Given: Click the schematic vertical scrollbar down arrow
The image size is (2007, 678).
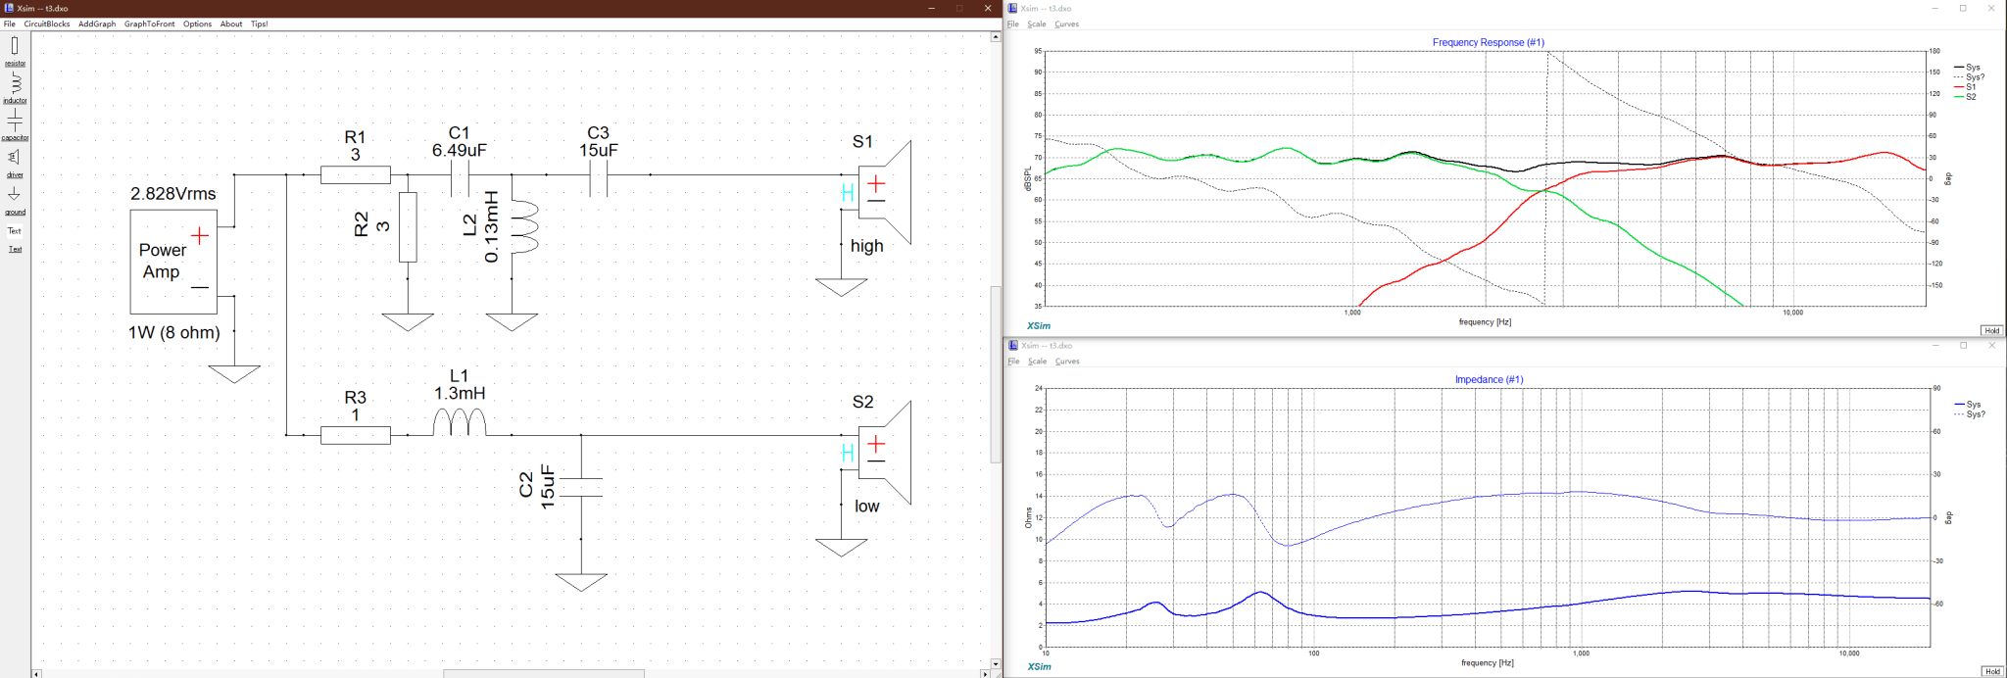Looking at the screenshot, I should (996, 663).
